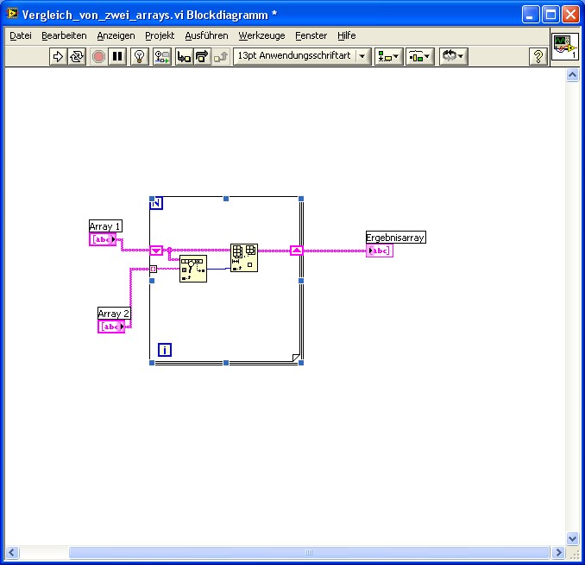Open the Align Objects dropdown
This screenshot has width=585, height=565.
click(x=389, y=56)
